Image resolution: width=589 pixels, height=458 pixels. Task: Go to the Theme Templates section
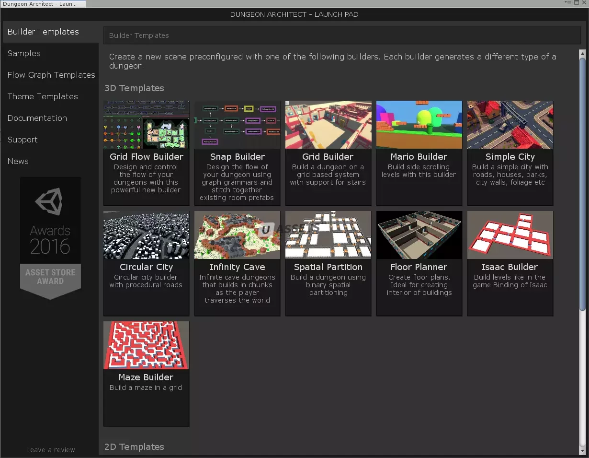point(43,96)
